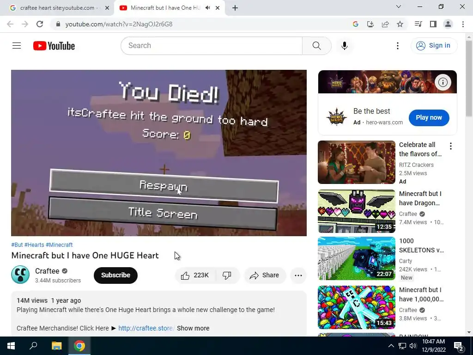This screenshot has height=355, width=473.
Task: Open the Hero Wars banner image
Action: click(388, 82)
